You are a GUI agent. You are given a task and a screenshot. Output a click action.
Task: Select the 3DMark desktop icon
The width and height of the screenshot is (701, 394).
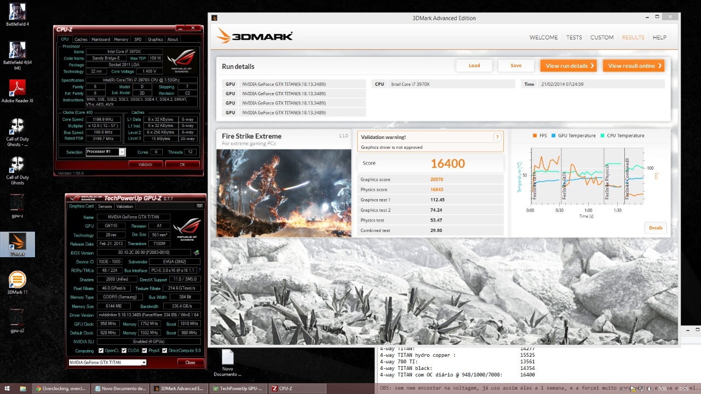tap(18, 245)
